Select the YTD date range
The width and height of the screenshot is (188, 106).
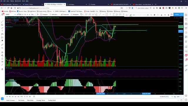click(21, 97)
